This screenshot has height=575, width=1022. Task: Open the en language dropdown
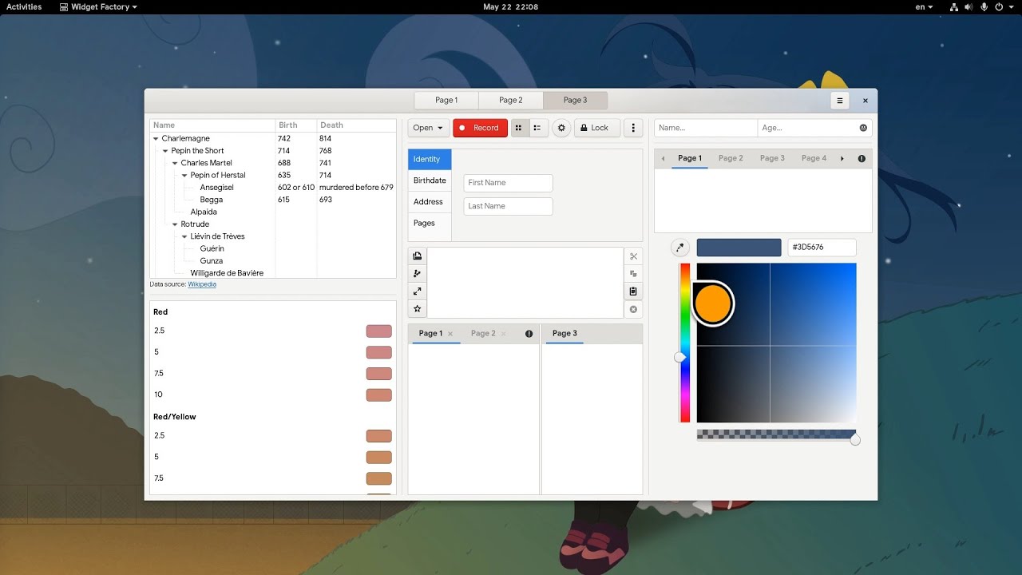tap(924, 6)
